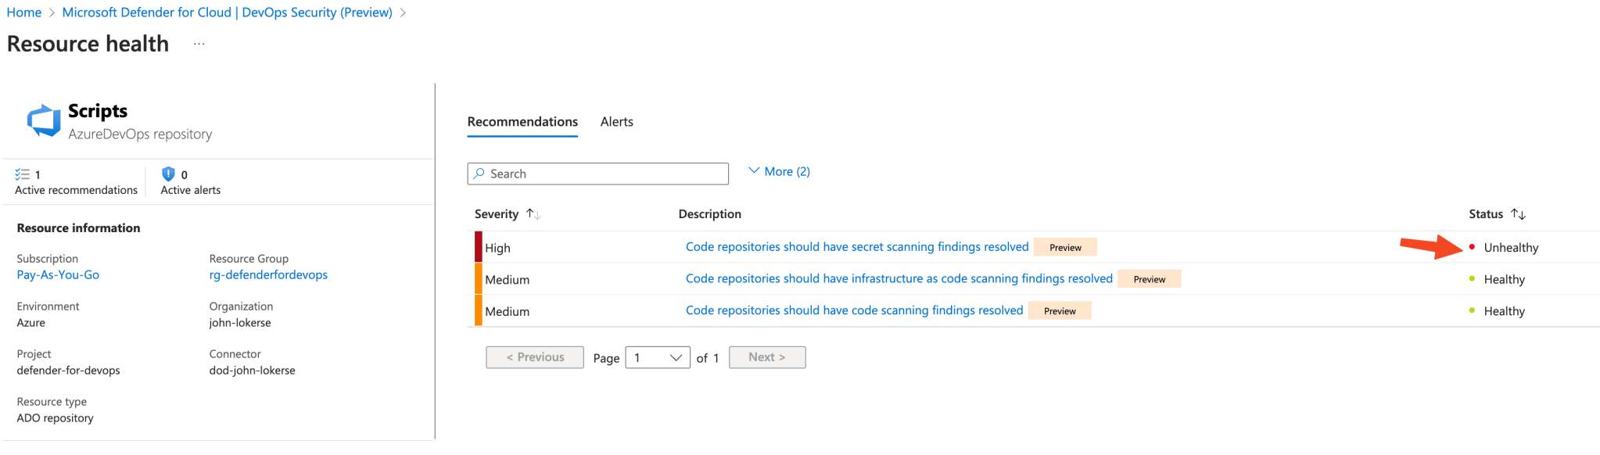The width and height of the screenshot is (1600, 455).
Task: Click the magnifier icon in the search box
Action: tap(479, 174)
